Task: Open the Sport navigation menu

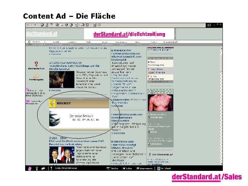Action: (105, 42)
